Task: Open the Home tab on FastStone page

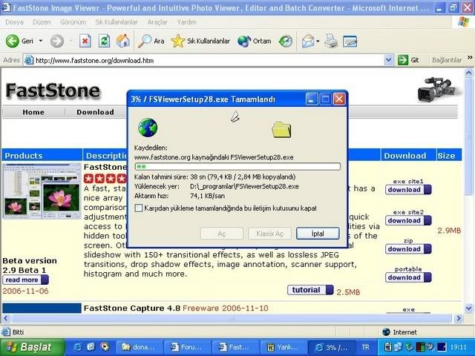Action: point(33,112)
